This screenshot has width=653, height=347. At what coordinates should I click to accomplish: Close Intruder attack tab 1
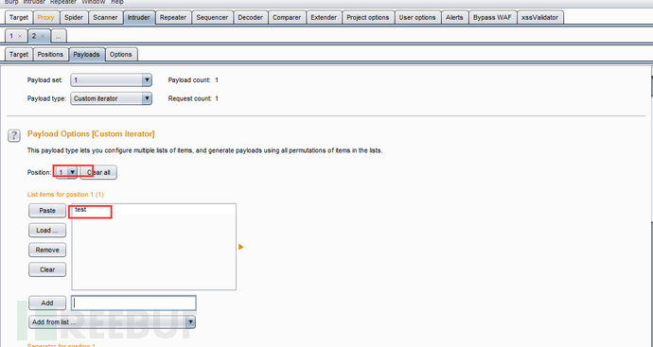point(20,36)
